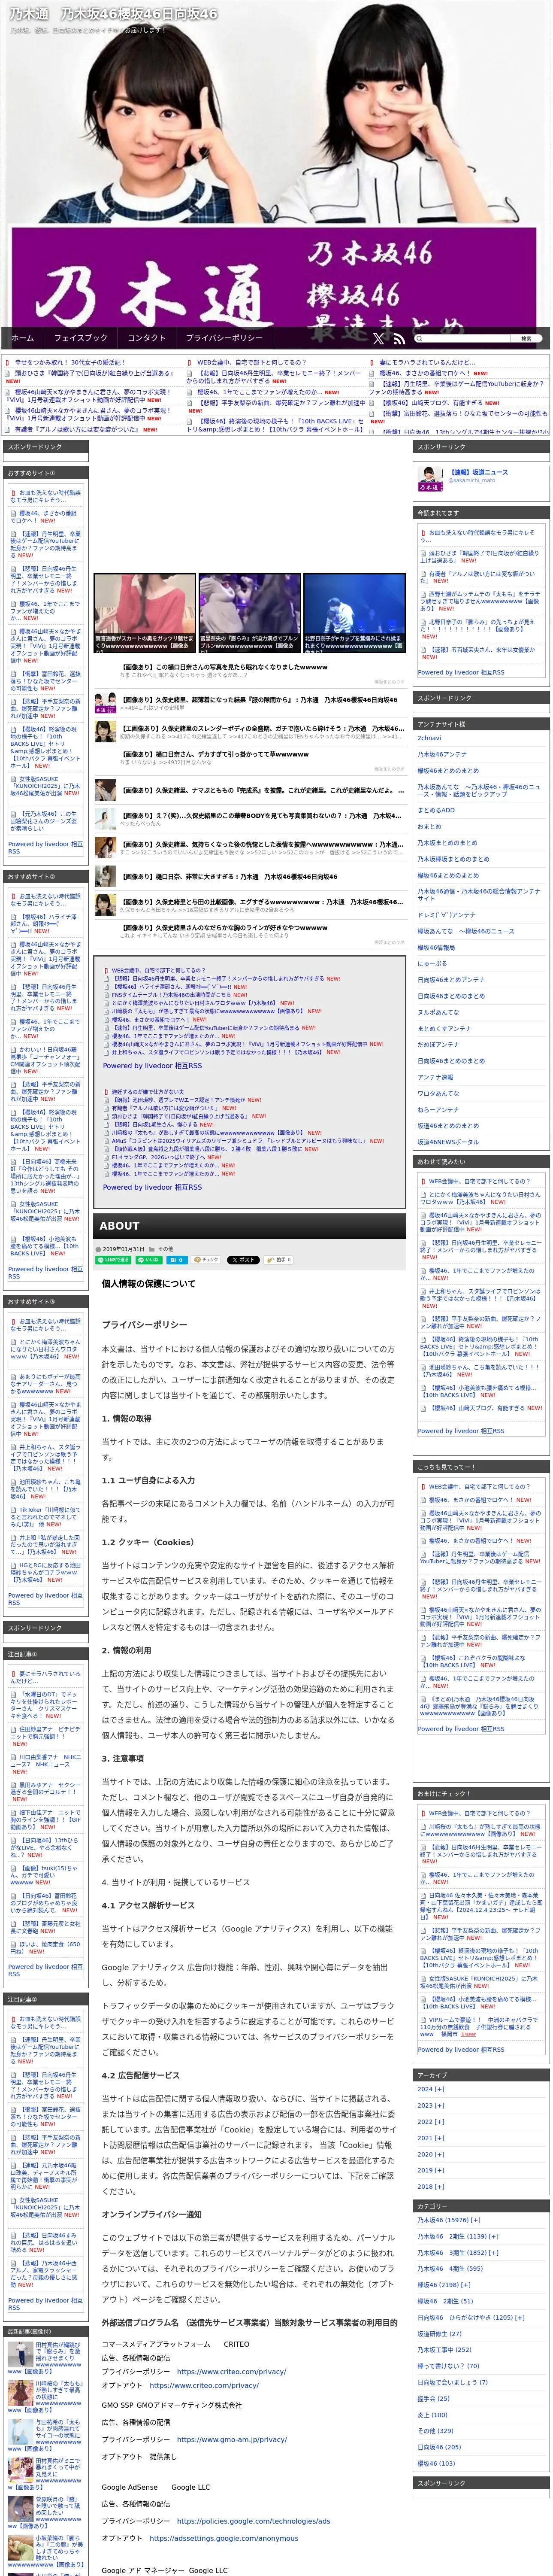553x2576 pixels.
Task: Click the search button labeled 検索
Action: pos(526,339)
